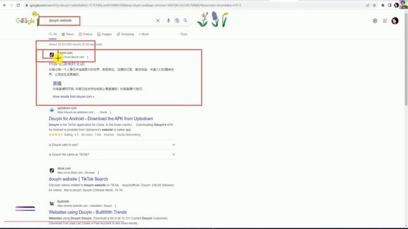
Task: Clear the search box with the X icon
Action: click(x=158, y=20)
